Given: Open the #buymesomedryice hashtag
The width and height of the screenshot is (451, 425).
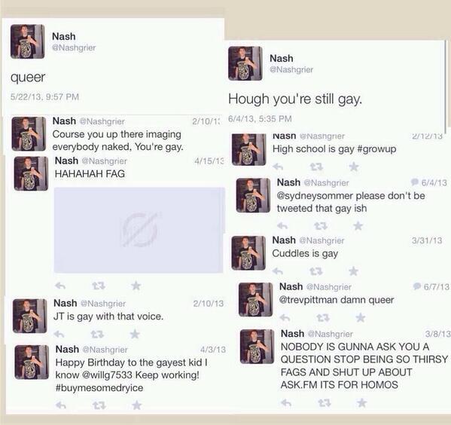Looking at the screenshot, I should click(x=99, y=388).
